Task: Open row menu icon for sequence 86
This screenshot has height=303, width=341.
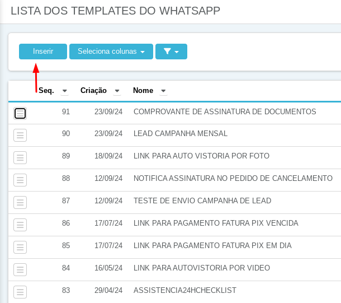Action: (x=20, y=225)
